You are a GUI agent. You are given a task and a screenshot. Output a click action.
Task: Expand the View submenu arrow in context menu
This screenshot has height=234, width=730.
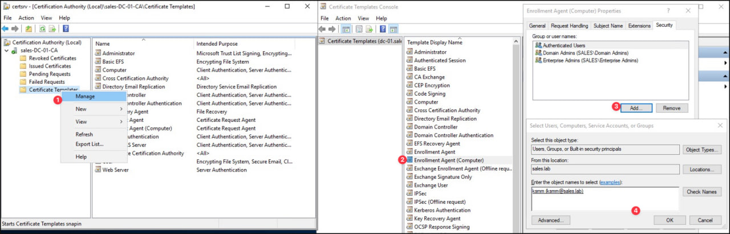coord(121,121)
